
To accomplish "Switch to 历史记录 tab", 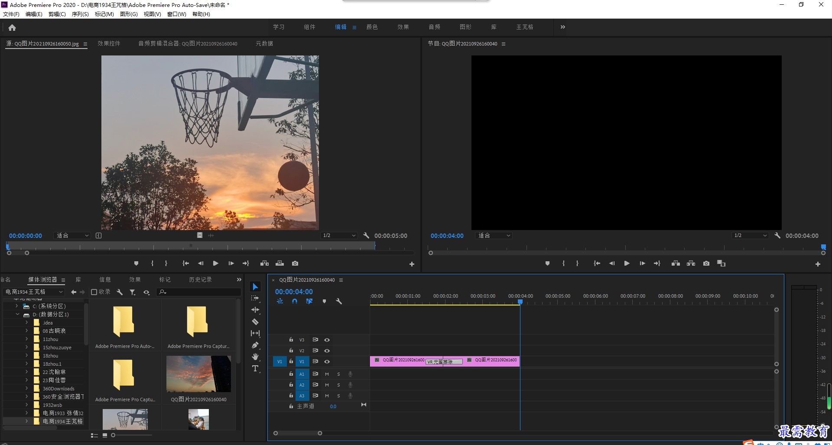I will [200, 279].
